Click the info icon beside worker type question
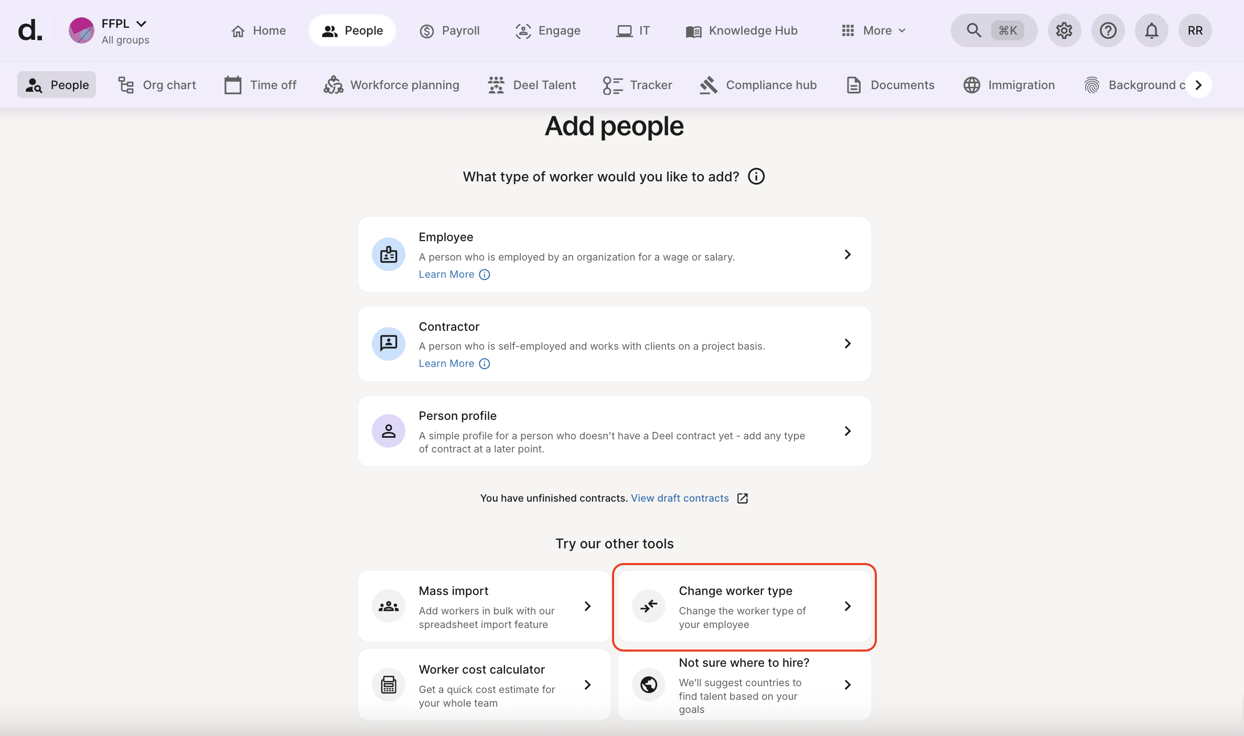This screenshot has height=736, width=1244. (x=756, y=177)
